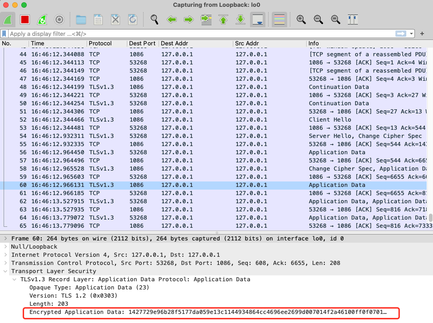The image size is (433, 323).
Task: Start capture with the shark fin icon
Action: tap(8, 20)
